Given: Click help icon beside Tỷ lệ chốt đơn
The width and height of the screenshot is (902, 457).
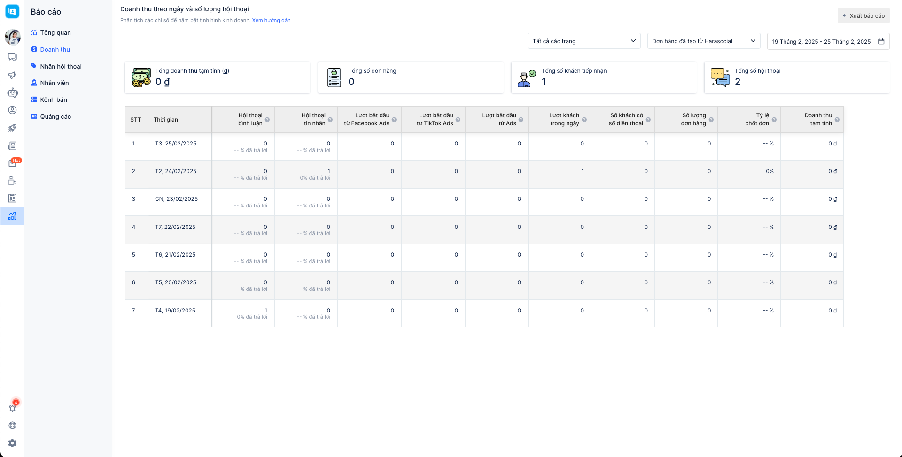Looking at the screenshot, I should click(x=774, y=120).
